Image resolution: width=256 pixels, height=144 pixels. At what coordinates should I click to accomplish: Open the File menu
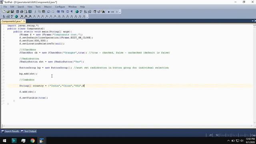click(5, 7)
